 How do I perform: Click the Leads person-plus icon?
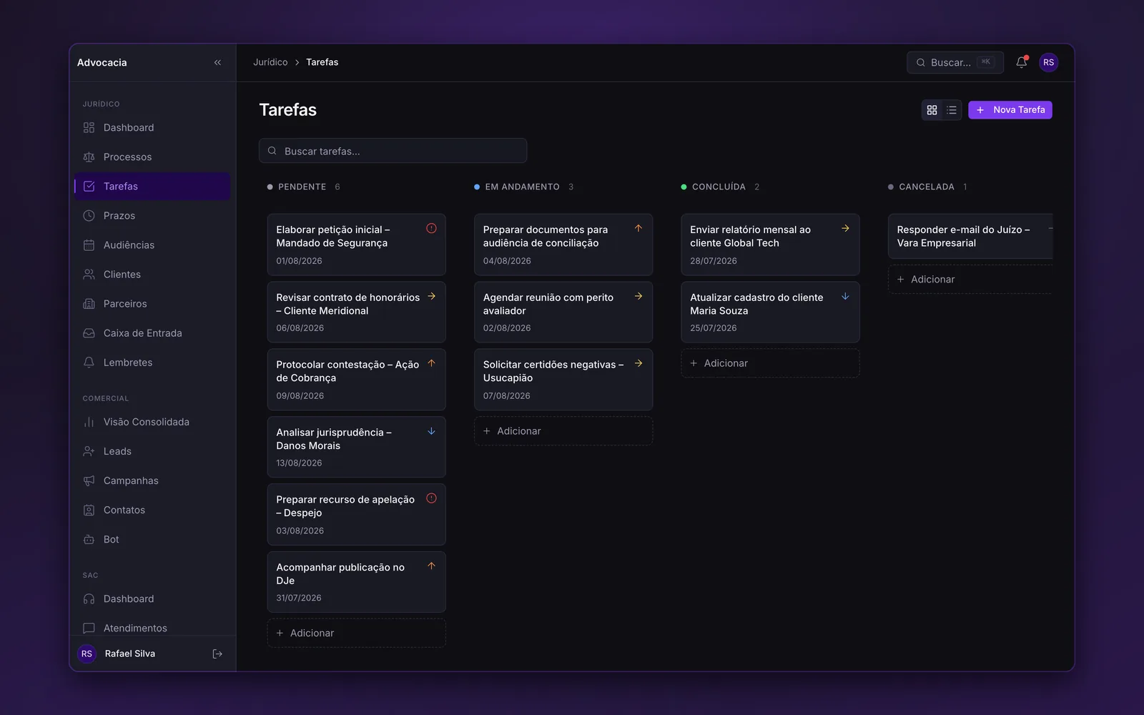(89, 451)
